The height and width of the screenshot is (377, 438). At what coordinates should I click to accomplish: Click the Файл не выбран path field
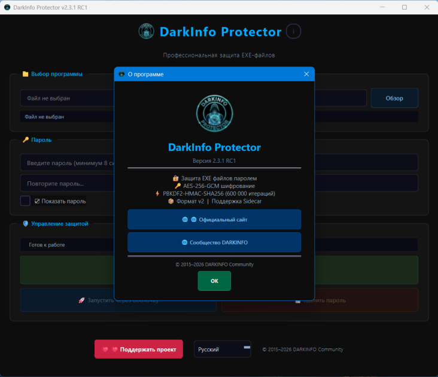click(x=193, y=98)
